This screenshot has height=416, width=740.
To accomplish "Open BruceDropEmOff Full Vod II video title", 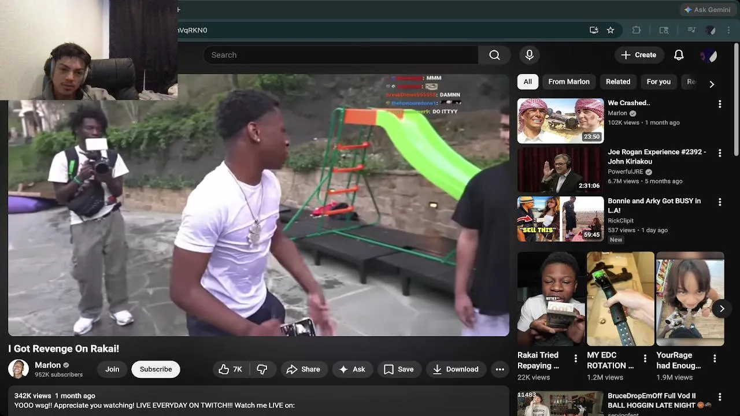I will 660,400.
